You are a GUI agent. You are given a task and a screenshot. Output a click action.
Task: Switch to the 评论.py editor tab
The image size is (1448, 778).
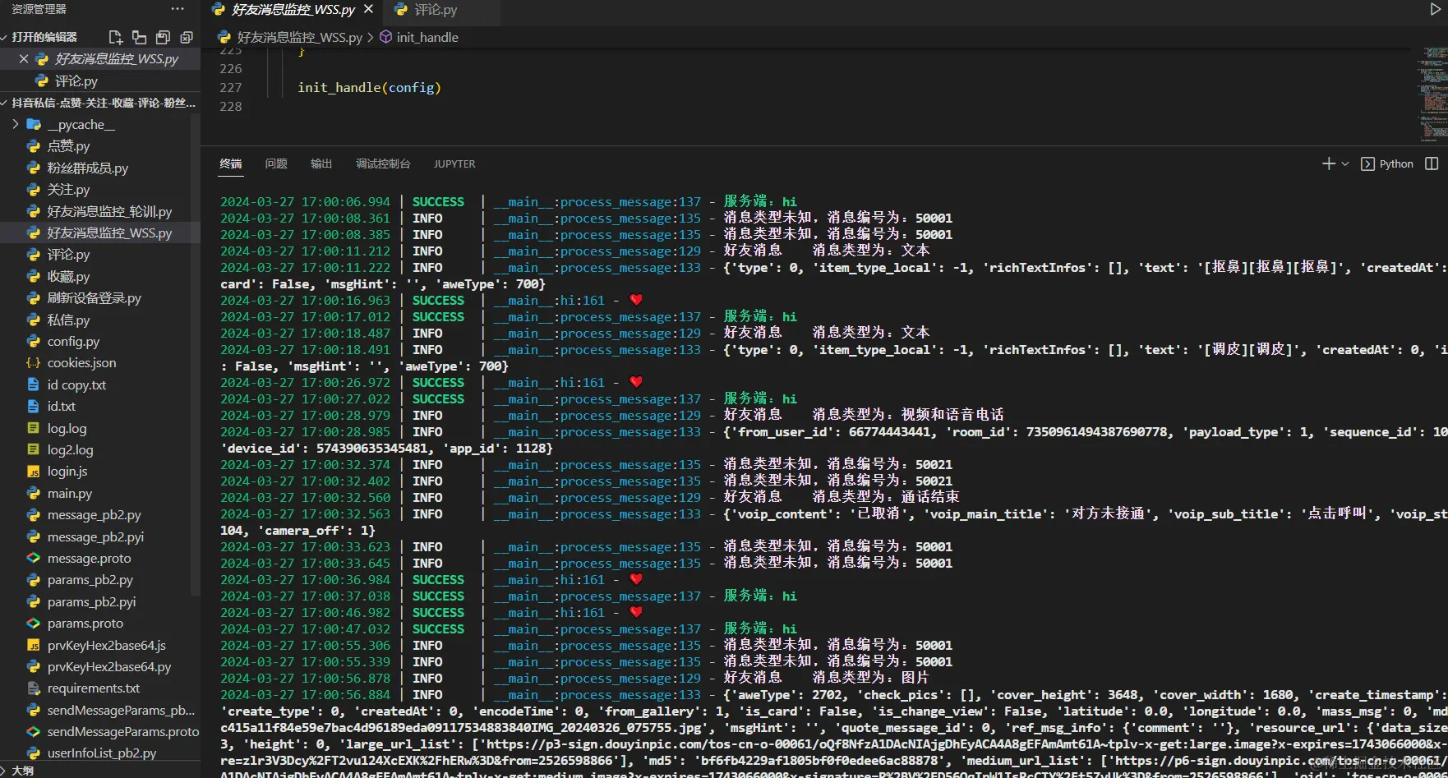pos(436,10)
